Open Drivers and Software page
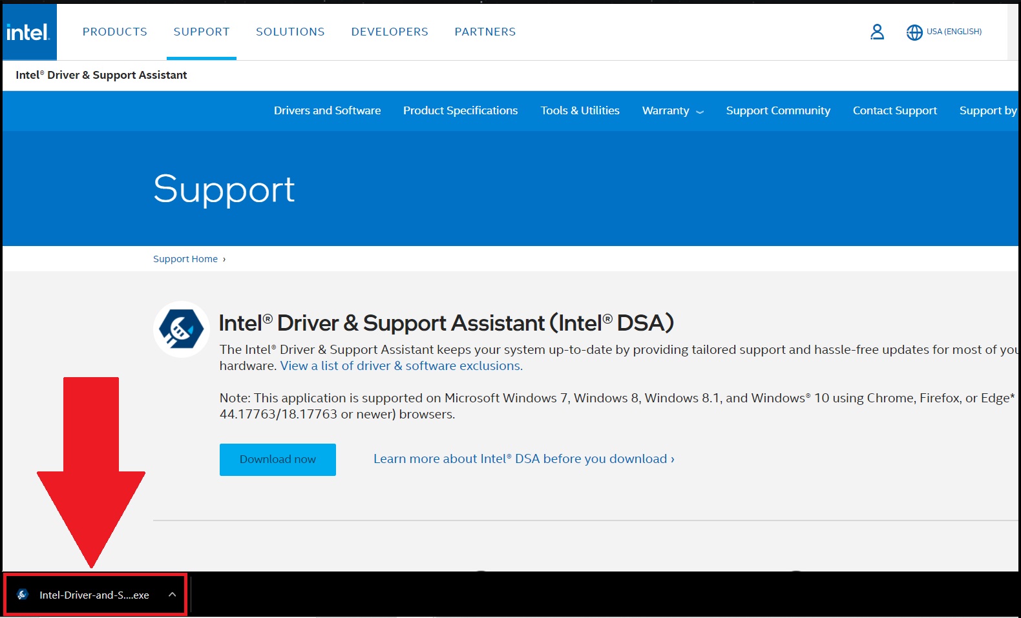The height and width of the screenshot is (618, 1021). pyautogui.click(x=327, y=111)
